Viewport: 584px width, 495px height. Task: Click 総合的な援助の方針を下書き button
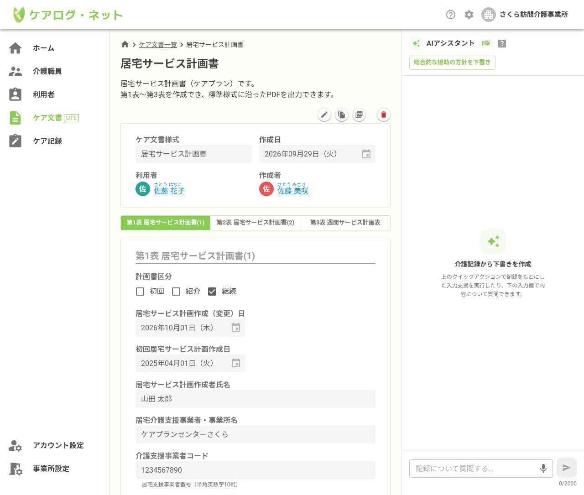(x=452, y=63)
